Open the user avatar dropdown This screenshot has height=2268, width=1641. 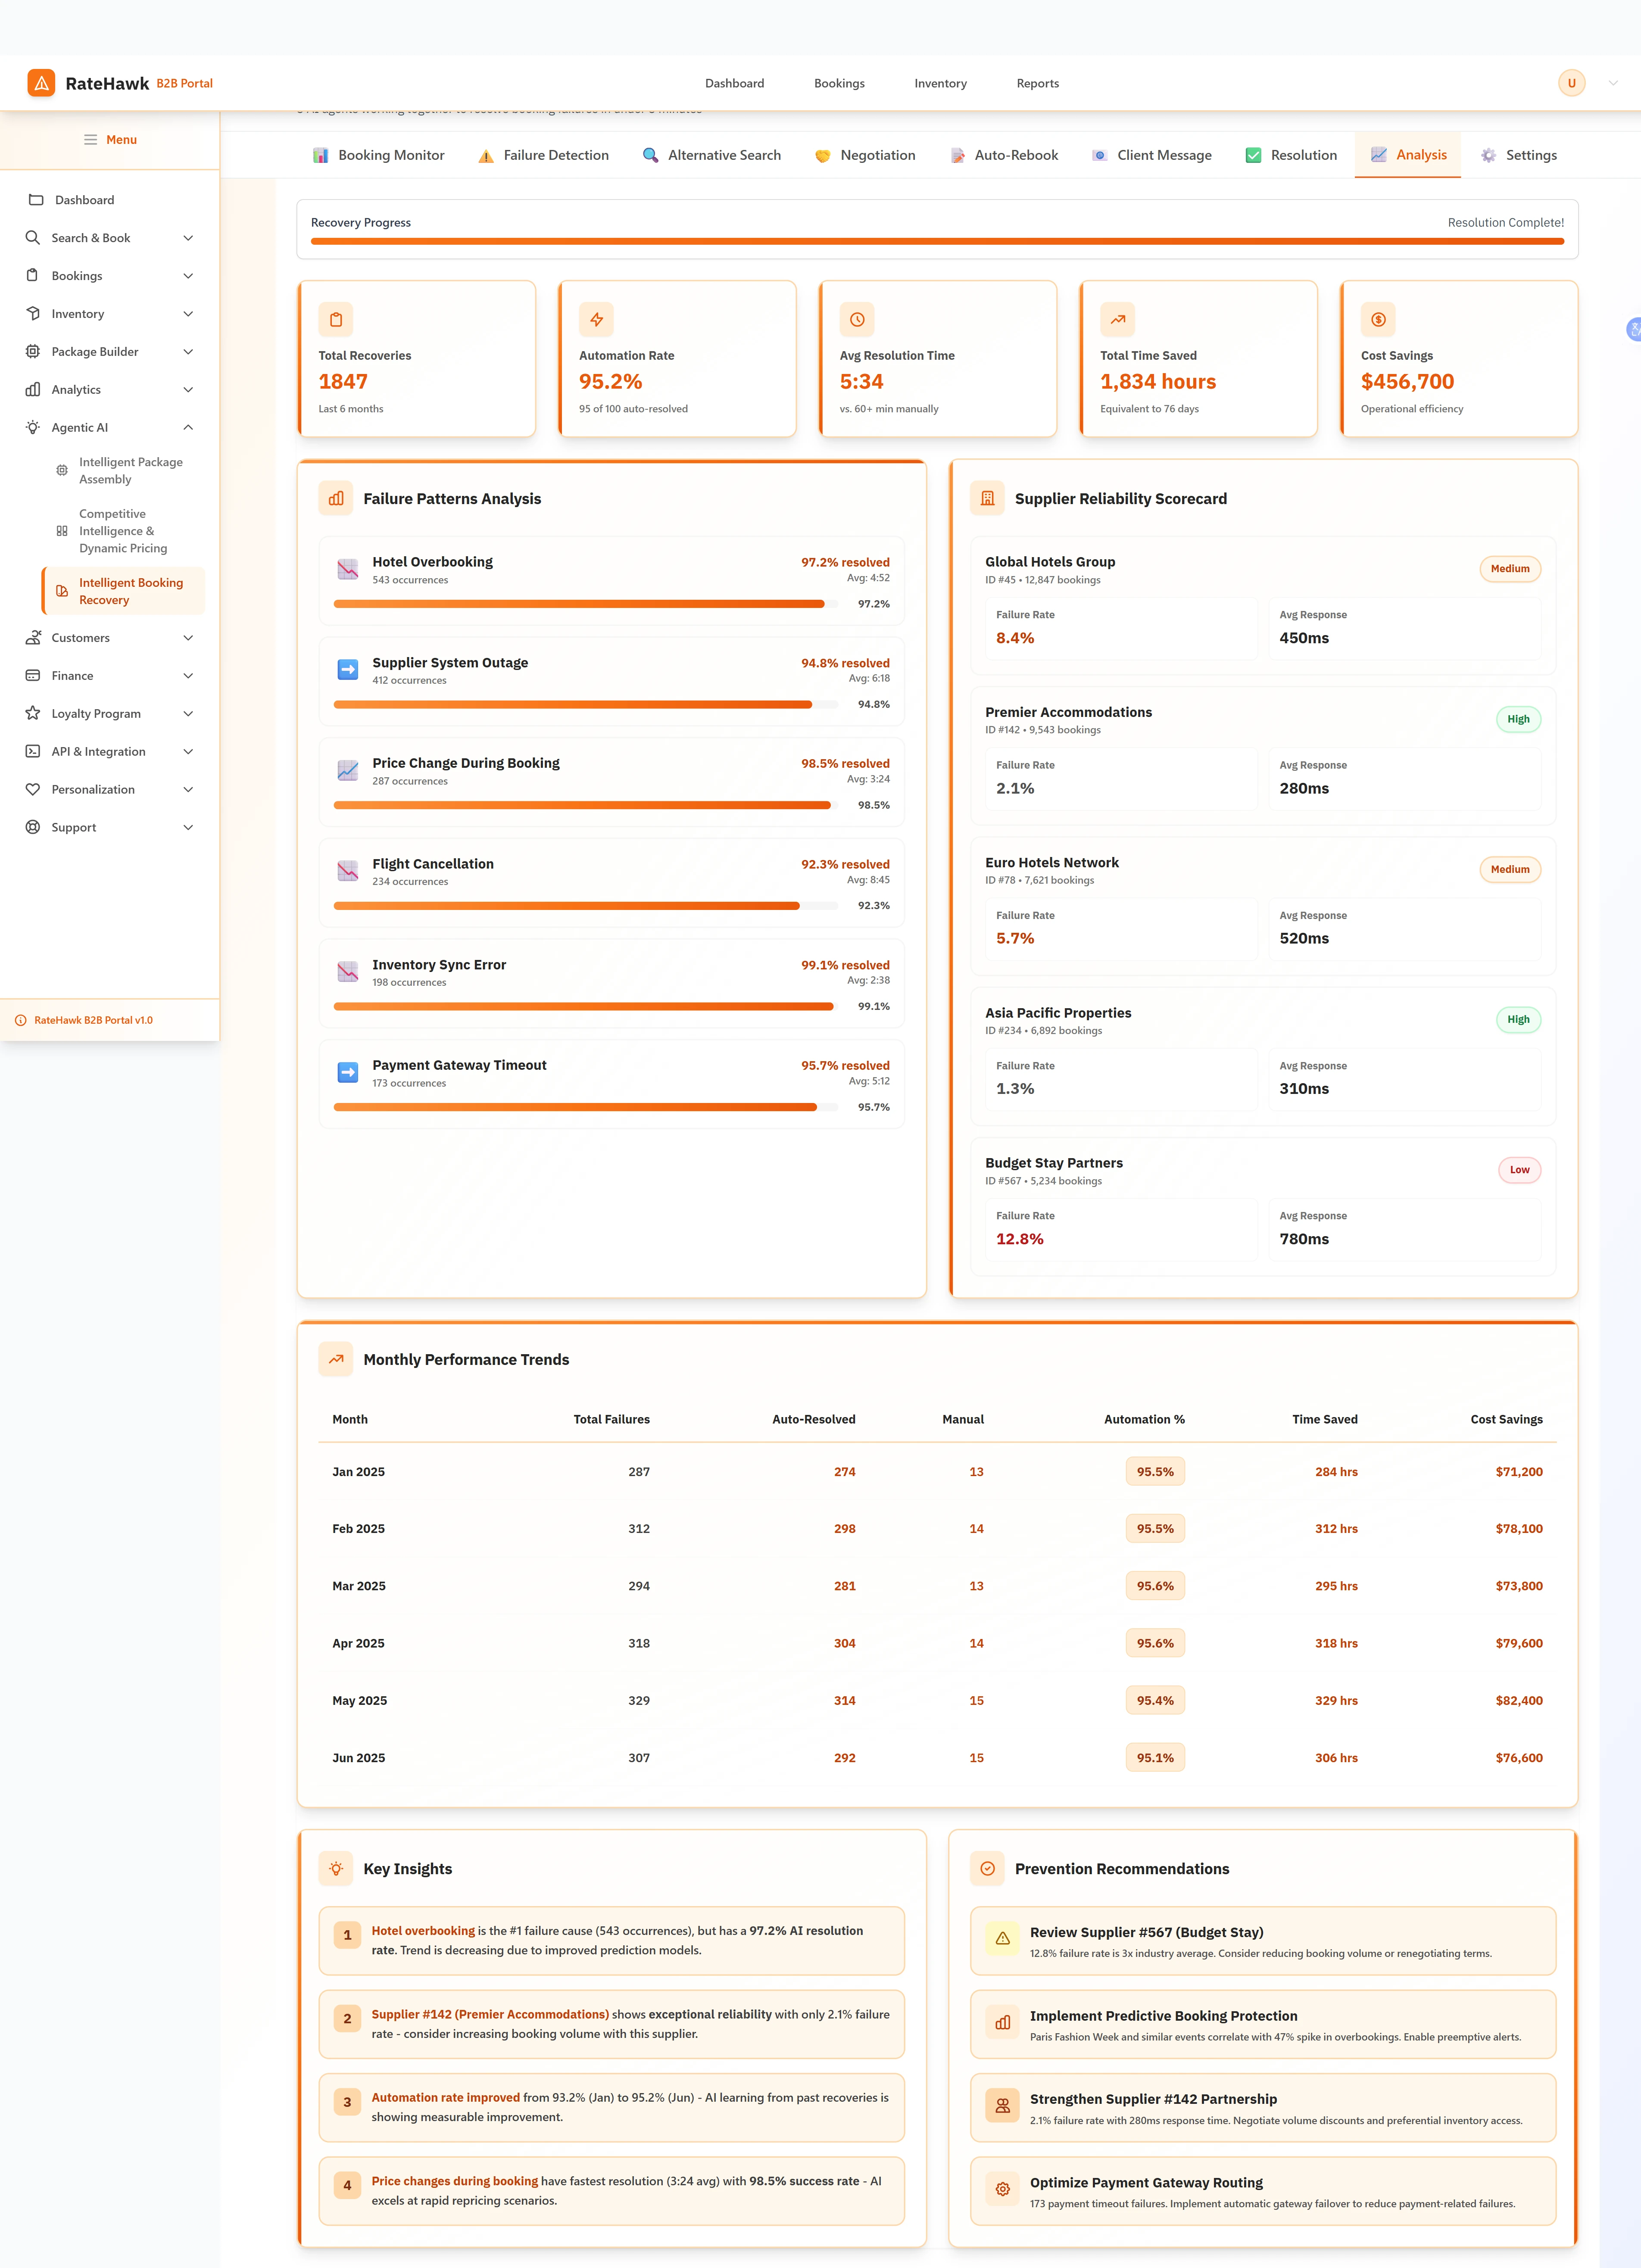point(1571,83)
